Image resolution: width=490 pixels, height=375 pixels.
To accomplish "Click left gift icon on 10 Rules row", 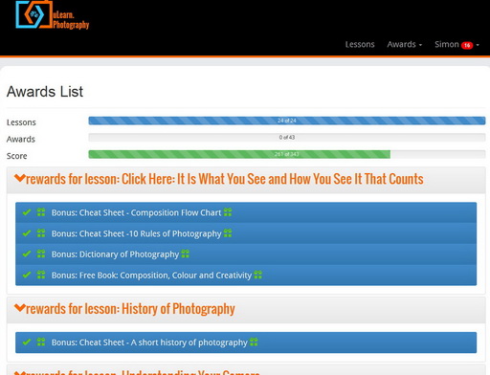I will [41, 233].
